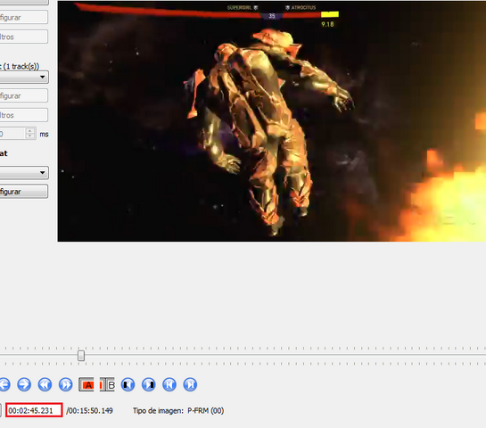Click the video preview frame
Image resolution: width=486 pixels, height=428 pixels.
click(x=271, y=121)
